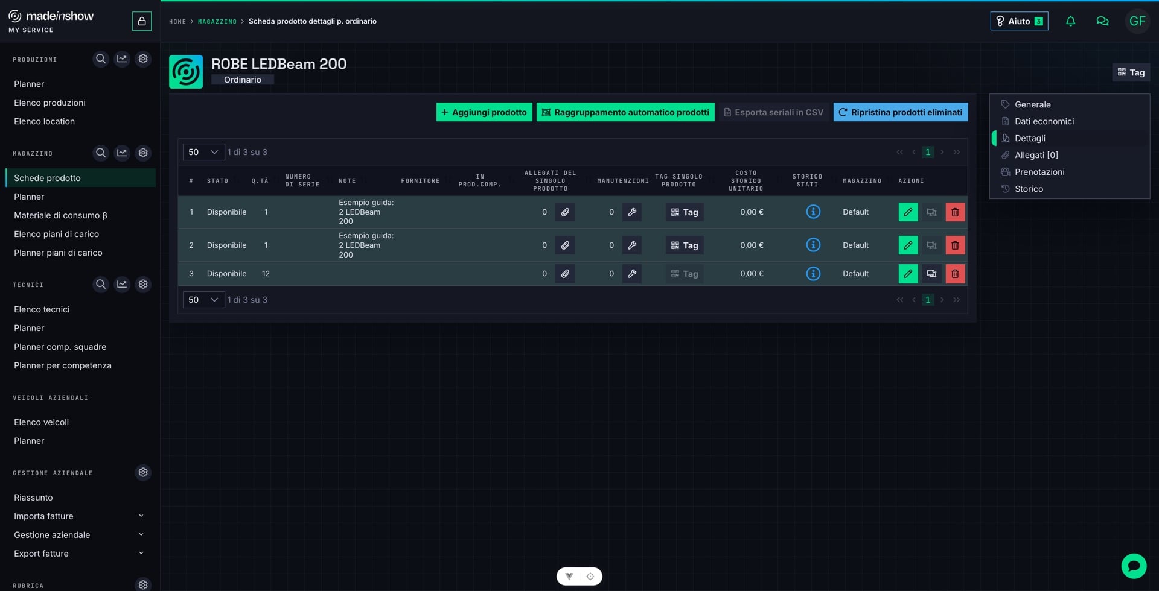Open notifications bell icon

pos(1070,21)
